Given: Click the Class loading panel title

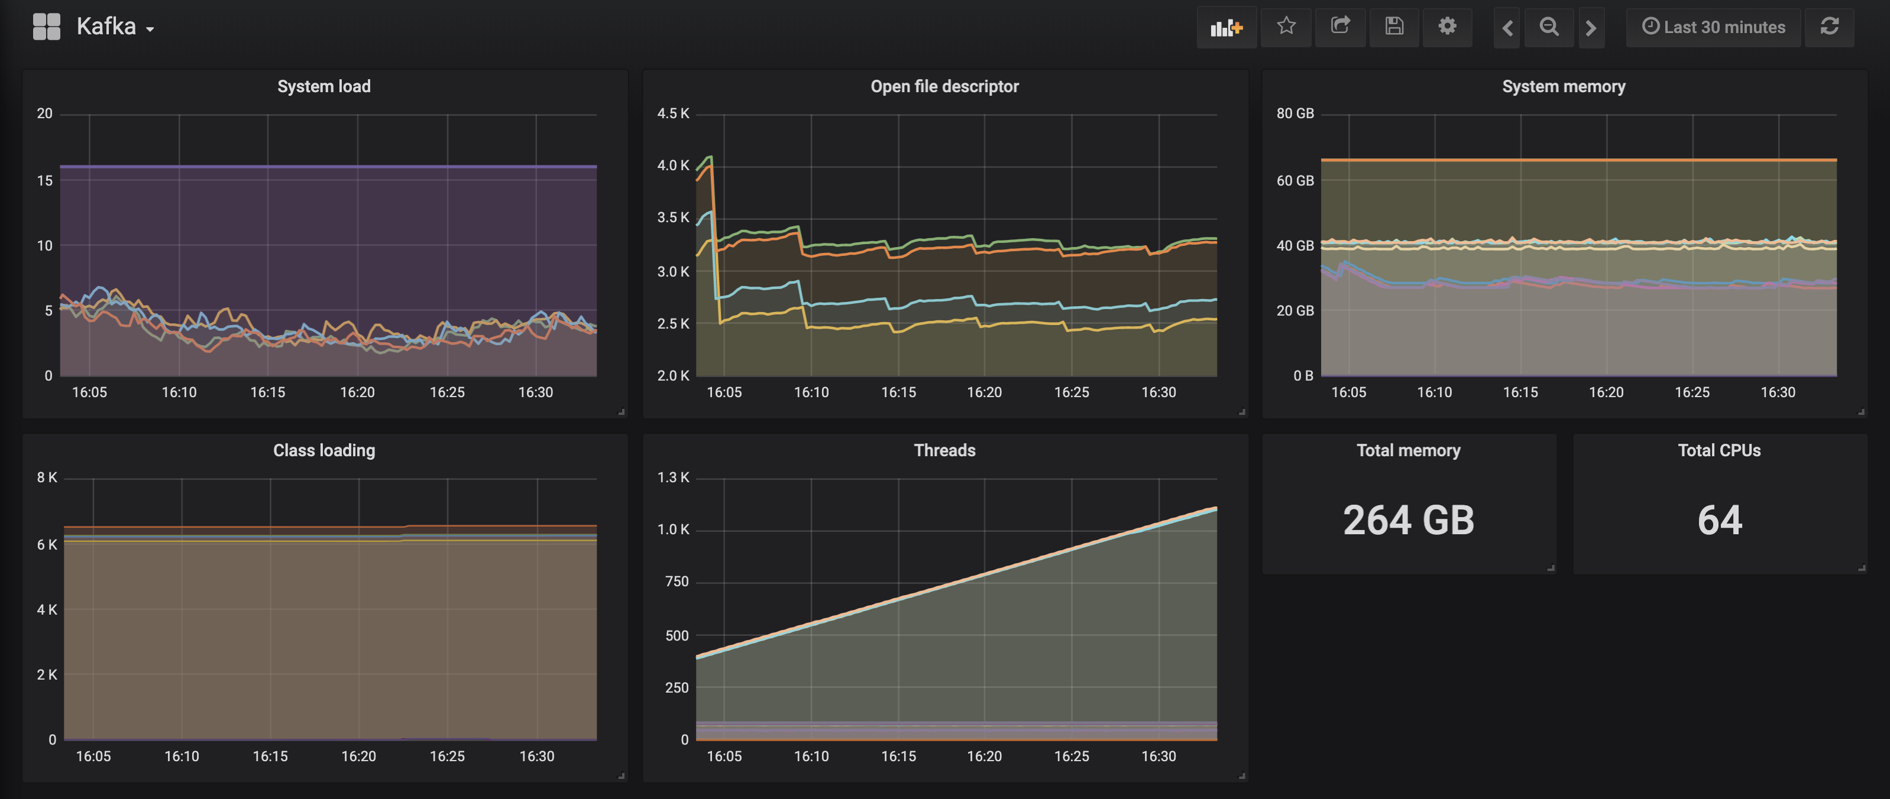Looking at the screenshot, I should pos(323,450).
